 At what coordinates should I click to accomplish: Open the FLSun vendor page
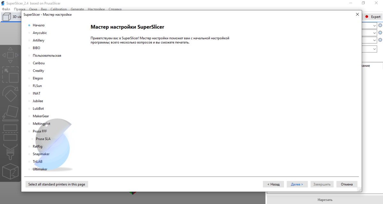pyautogui.click(x=37, y=86)
